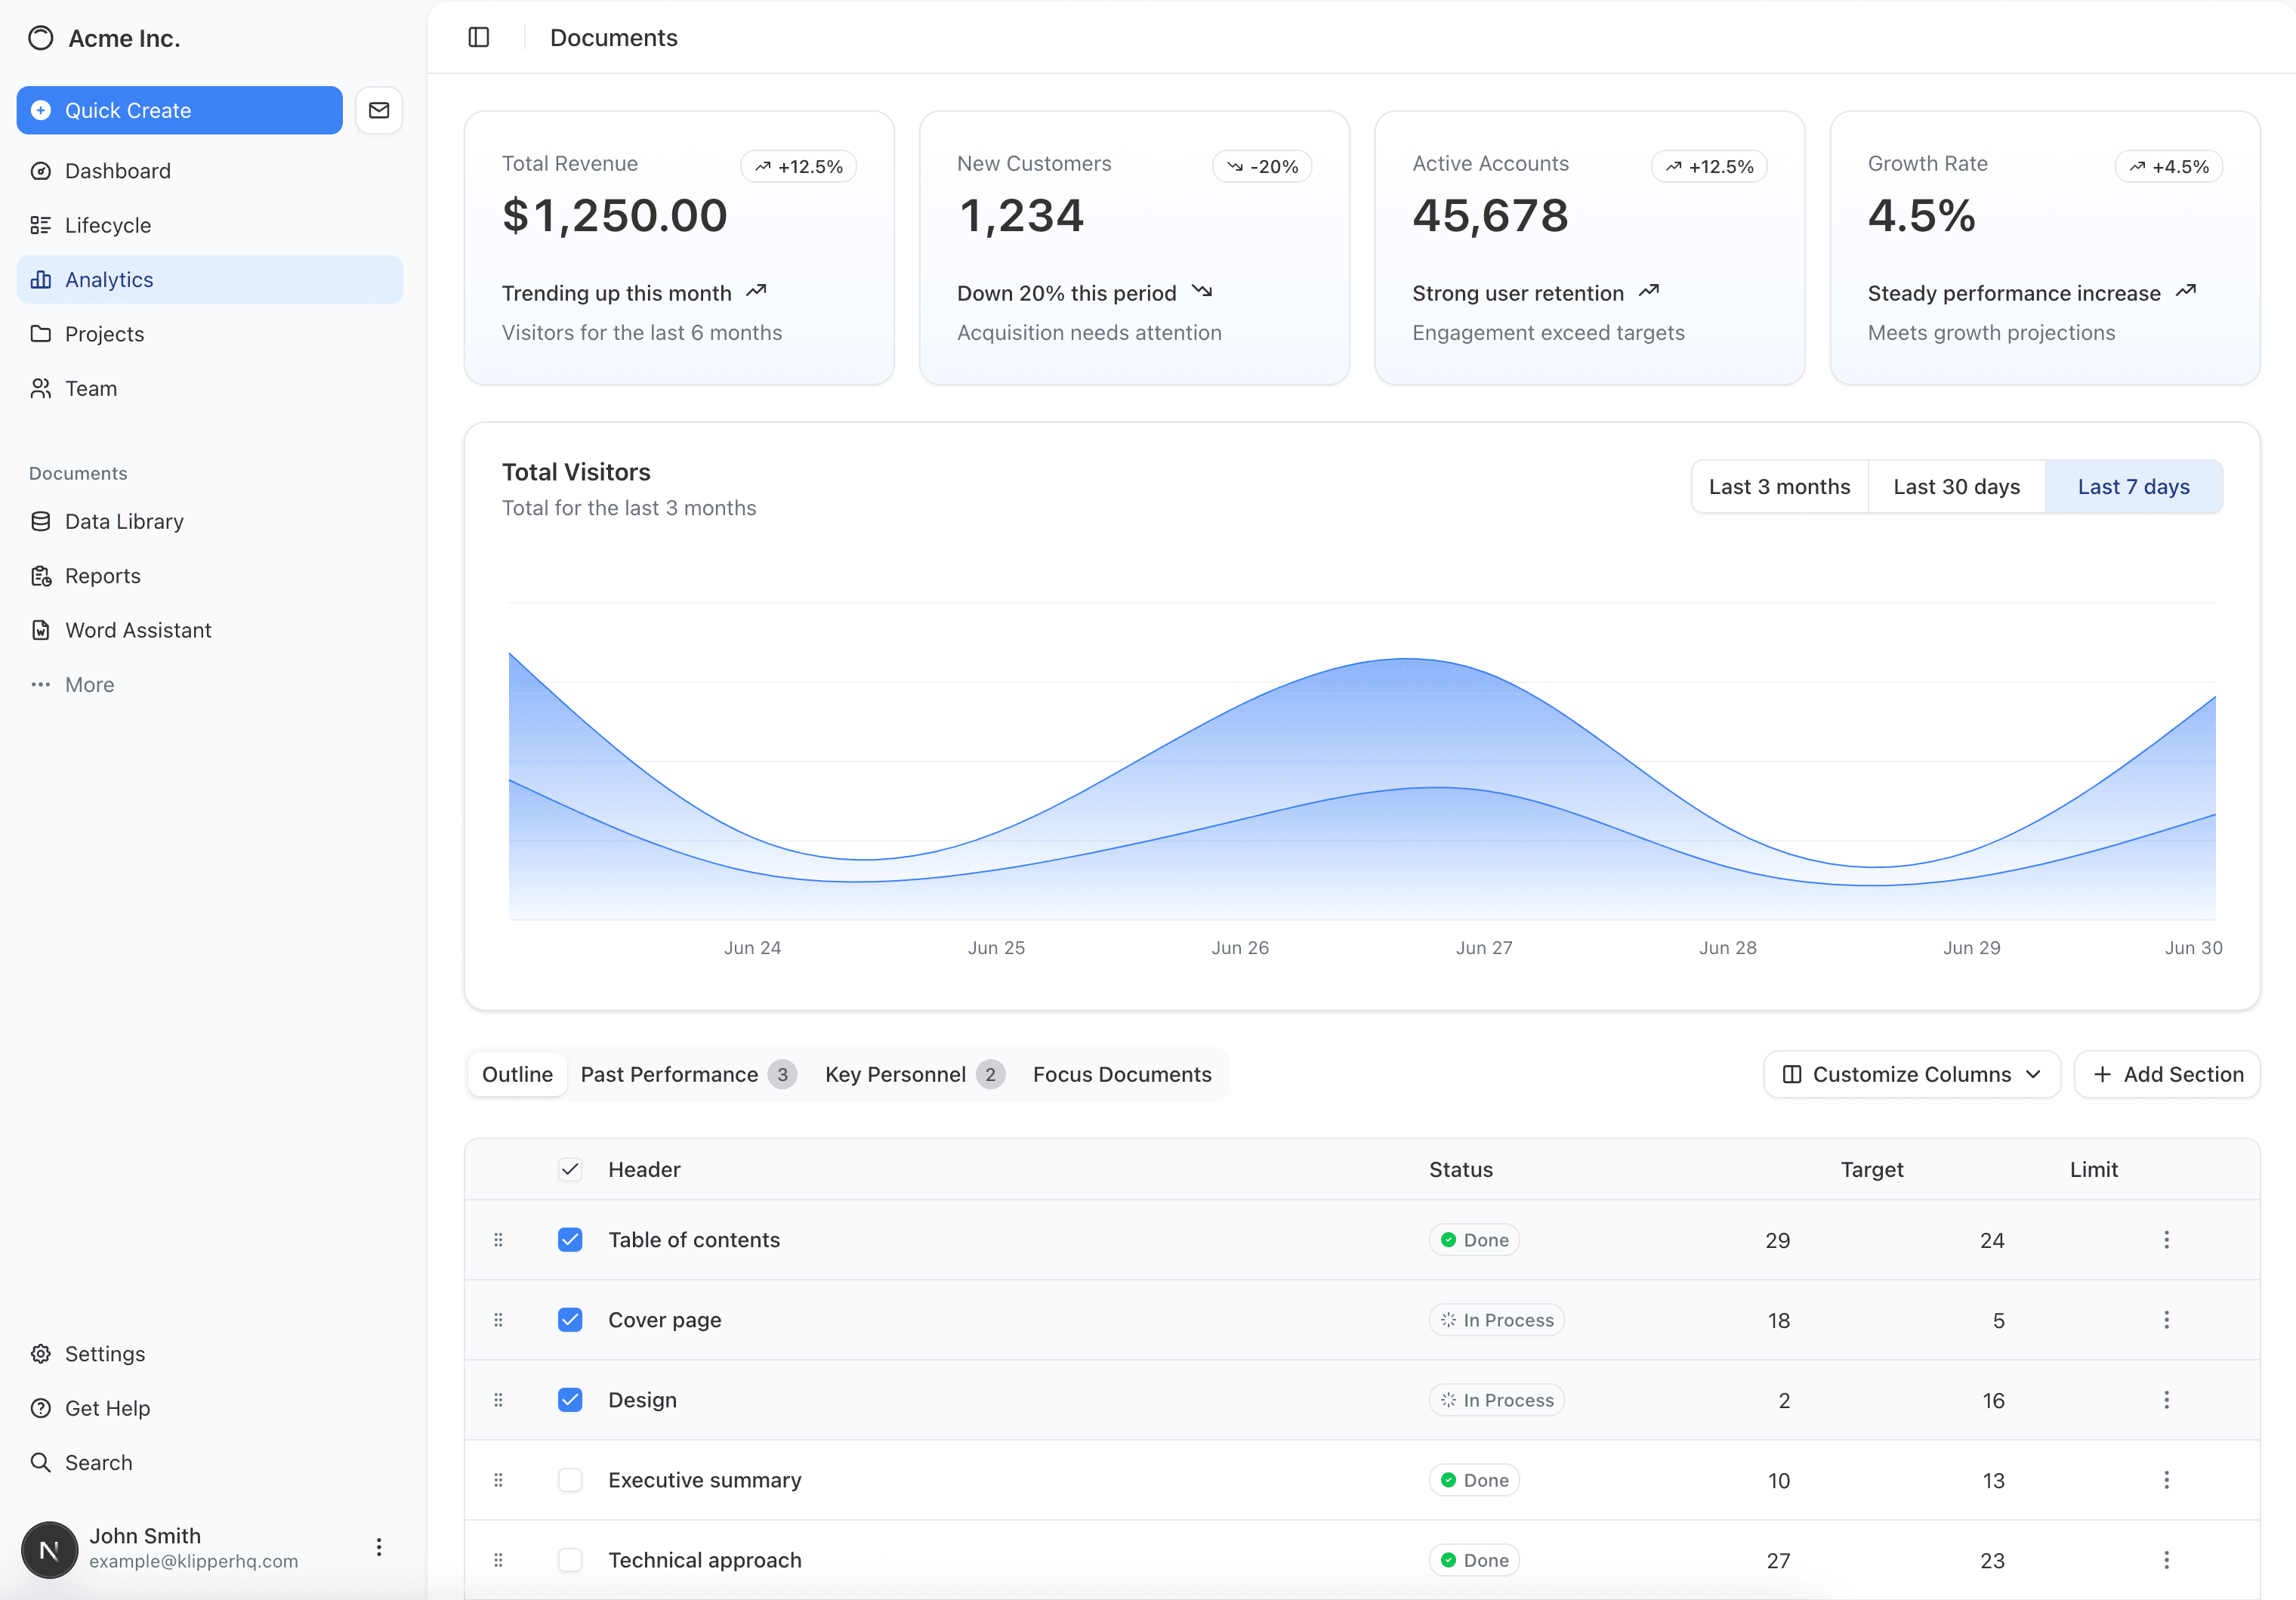Open John Smith account options menu

379,1547
